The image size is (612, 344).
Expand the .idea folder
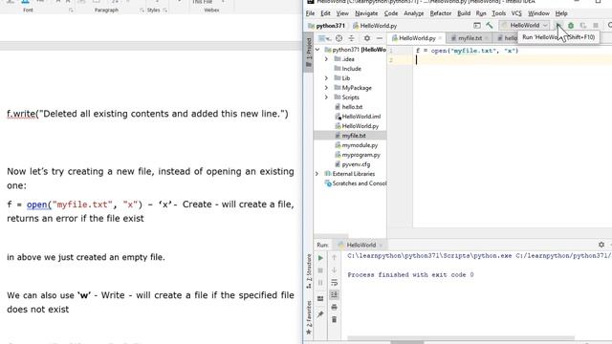click(x=326, y=59)
